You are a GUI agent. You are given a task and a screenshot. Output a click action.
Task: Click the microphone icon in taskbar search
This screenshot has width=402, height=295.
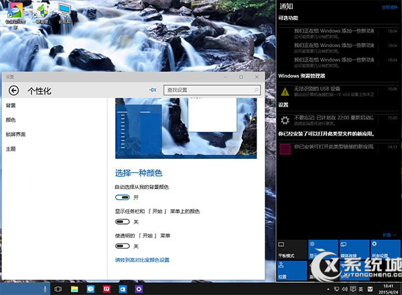[45, 289]
